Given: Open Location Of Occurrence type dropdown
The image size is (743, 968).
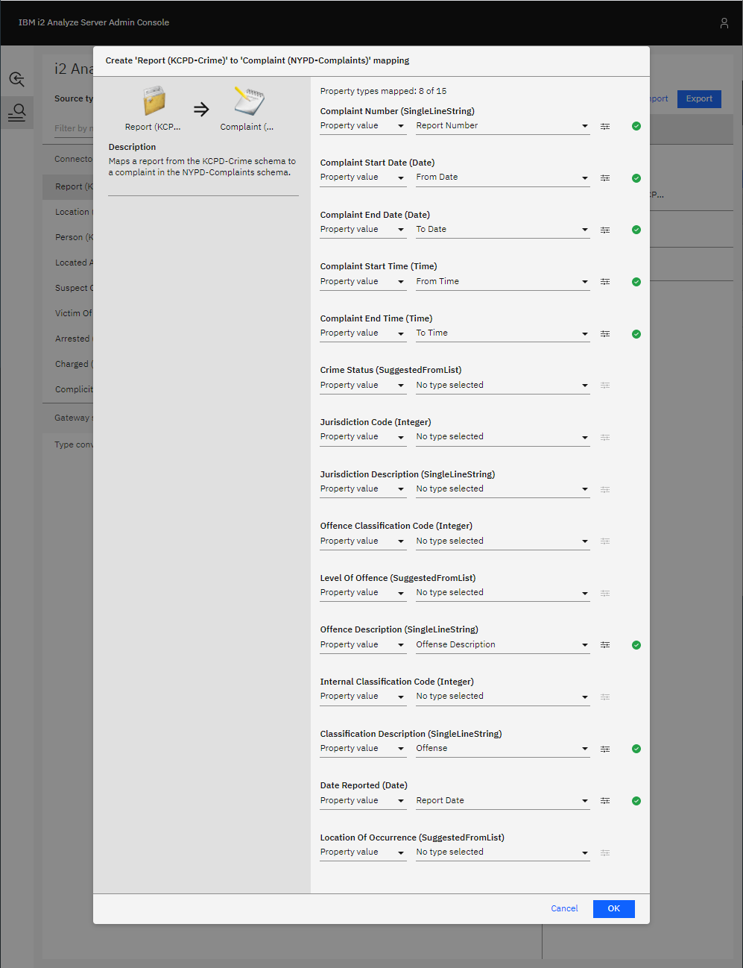Looking at the screenshot, I should pyautogui.click(x=502, y=852).
